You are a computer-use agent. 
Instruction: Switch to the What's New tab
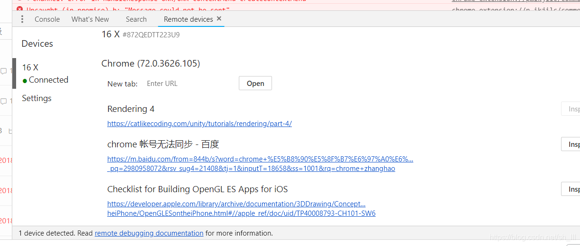coord(90,19)
